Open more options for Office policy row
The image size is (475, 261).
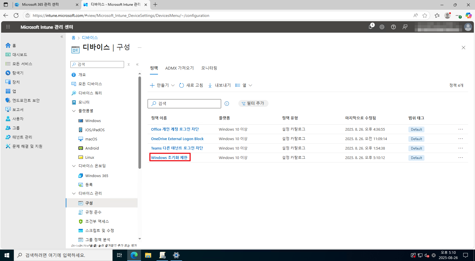click(461, 129)
